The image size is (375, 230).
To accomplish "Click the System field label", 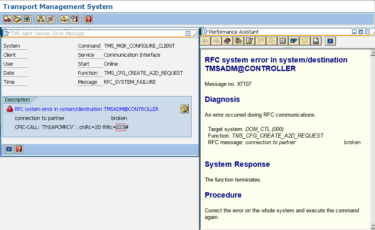I will [11, 46].
